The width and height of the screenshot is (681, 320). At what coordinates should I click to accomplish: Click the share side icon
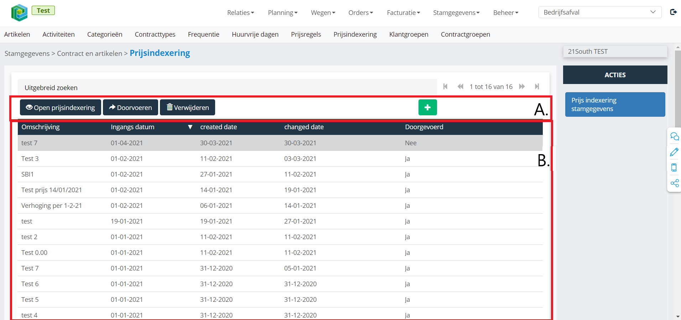pyautogui.click(x=675, y=183)
